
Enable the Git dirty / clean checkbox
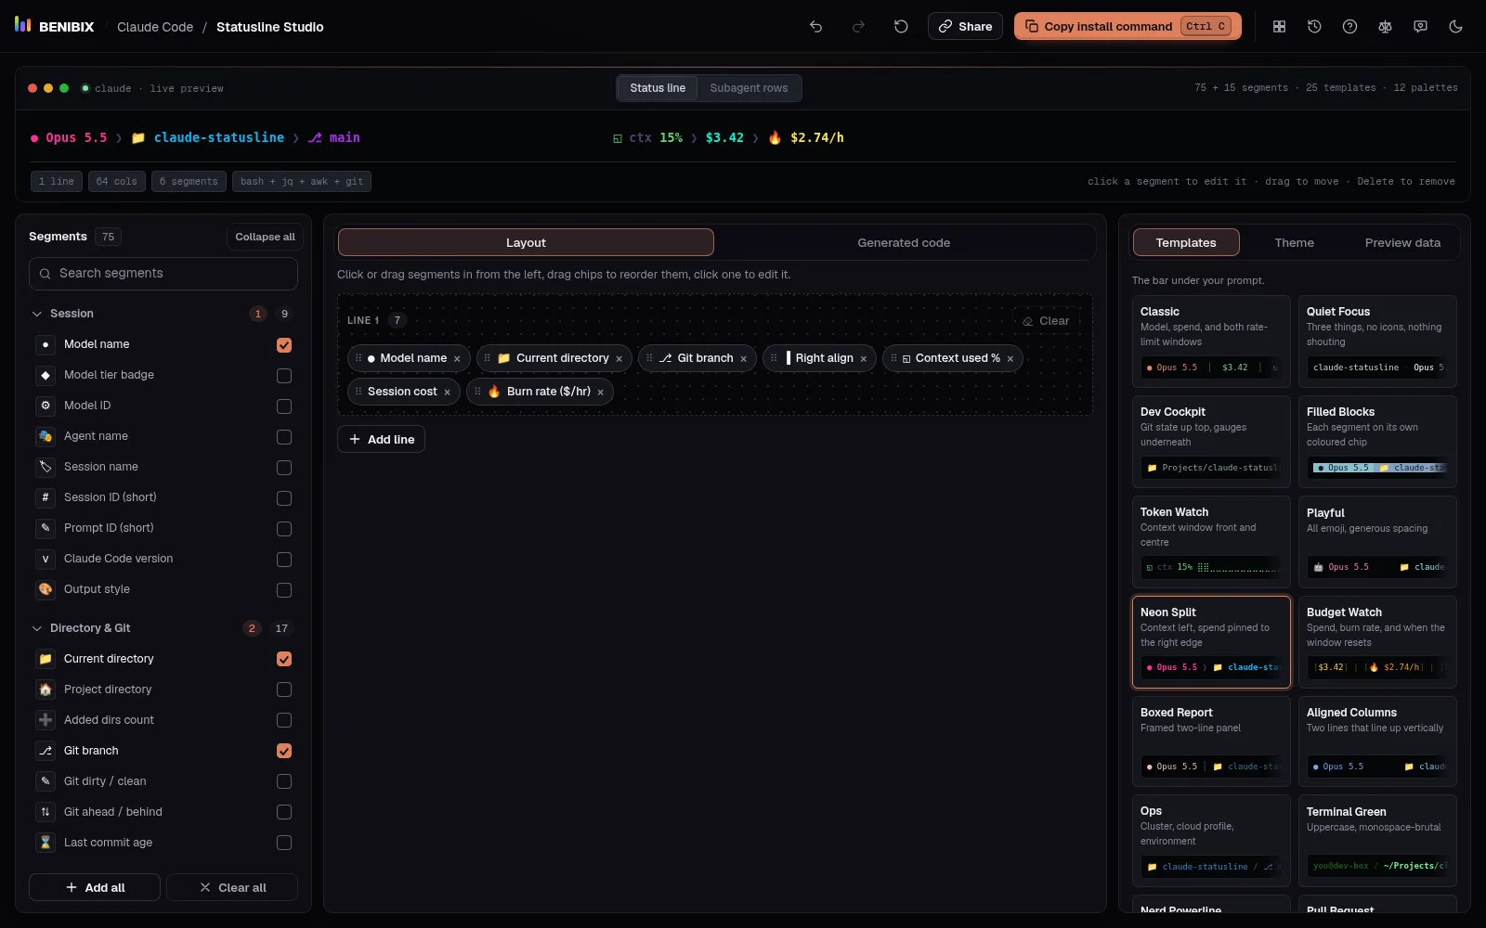pyautogui.click(x=284, y=781)
